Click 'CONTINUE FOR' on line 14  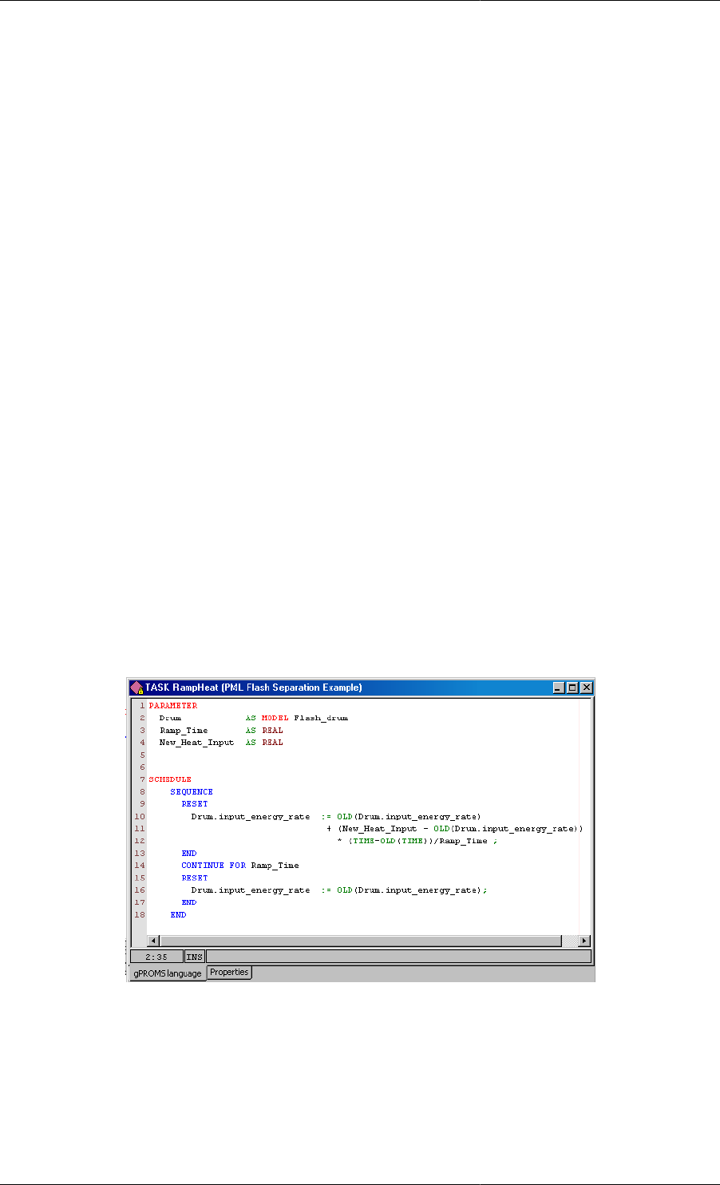214,866
